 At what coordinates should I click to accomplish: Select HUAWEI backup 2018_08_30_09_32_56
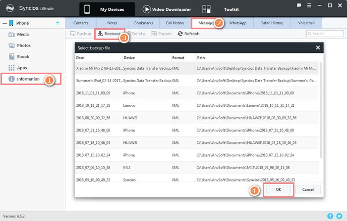click(x=197, y=118)
